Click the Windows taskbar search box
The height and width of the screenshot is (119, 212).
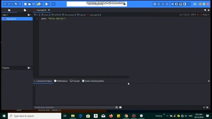(x=34, y=116)
